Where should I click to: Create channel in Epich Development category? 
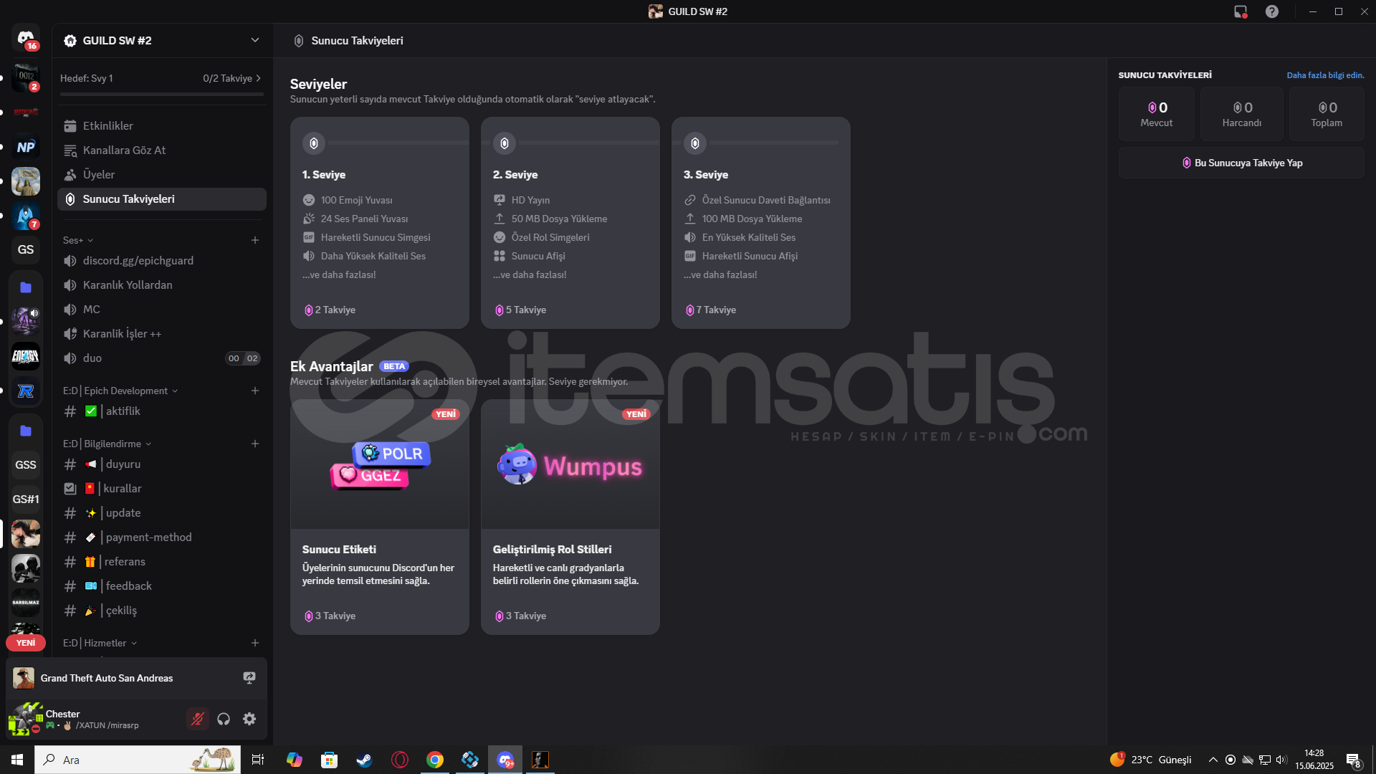click(255, 391)
